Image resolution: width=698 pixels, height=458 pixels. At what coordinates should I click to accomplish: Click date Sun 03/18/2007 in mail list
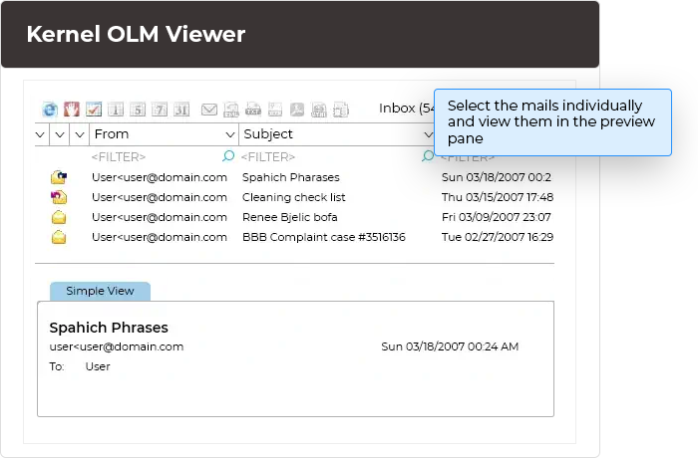pyautogui.click(x=497, y=177)
